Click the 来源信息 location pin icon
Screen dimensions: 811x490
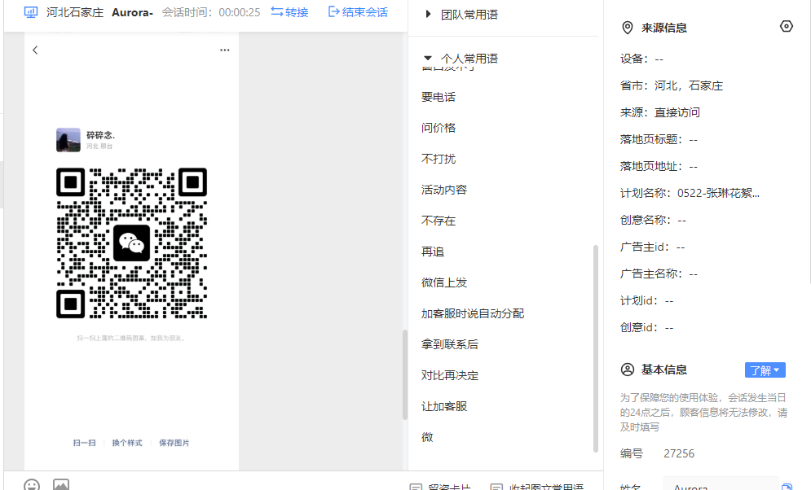[x=628, y=28]
